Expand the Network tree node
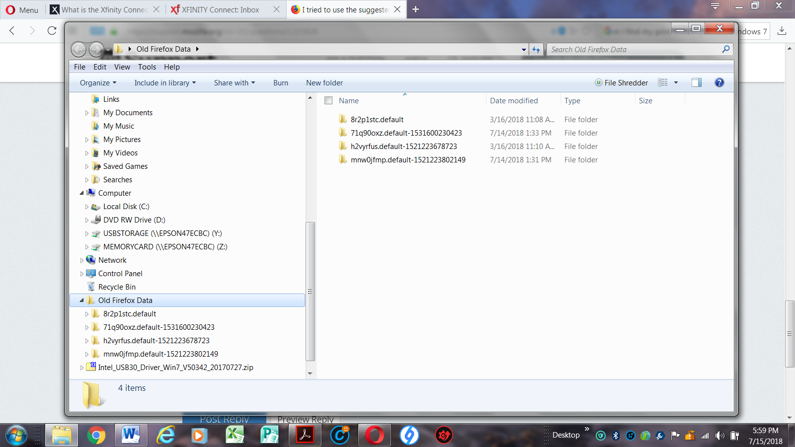The width and height of the screenshot is (795, 447). (82, 260)
